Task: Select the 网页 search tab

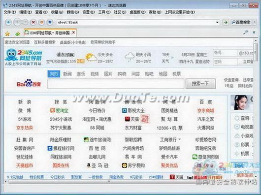Action: point(54,74)
